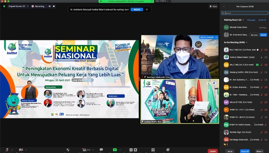Open the More menu in participants panel
Viewport: 269px width, 153px height.
259,151
